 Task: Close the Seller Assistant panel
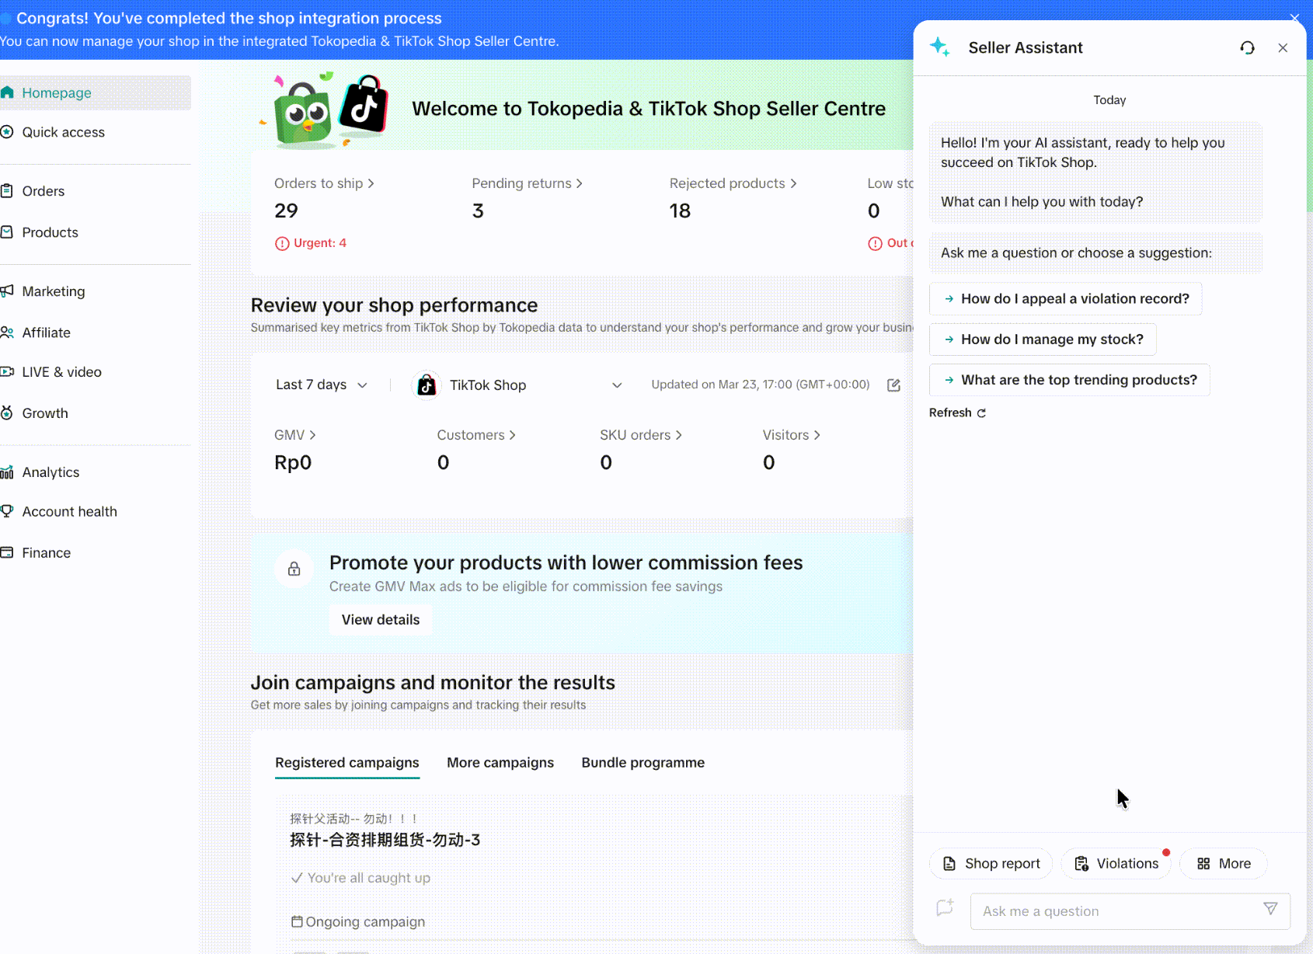pyautogui.click(x=1283, y=48)
